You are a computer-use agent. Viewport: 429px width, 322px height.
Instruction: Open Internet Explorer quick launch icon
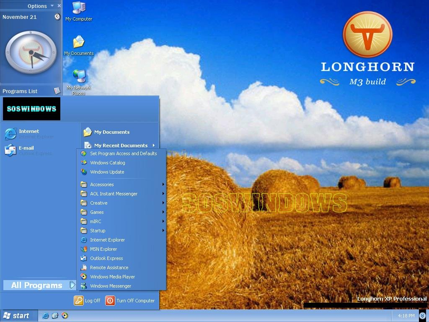coord(45,316)
